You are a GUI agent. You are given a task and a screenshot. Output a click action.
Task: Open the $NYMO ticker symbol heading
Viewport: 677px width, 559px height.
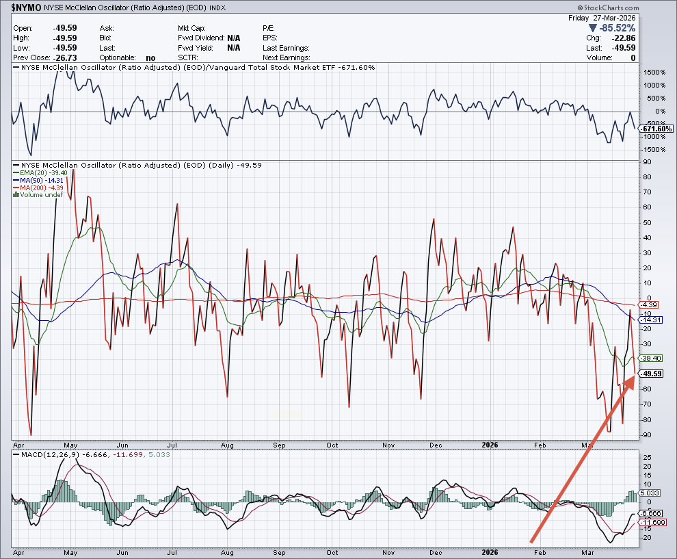click(x=26, y=8)
